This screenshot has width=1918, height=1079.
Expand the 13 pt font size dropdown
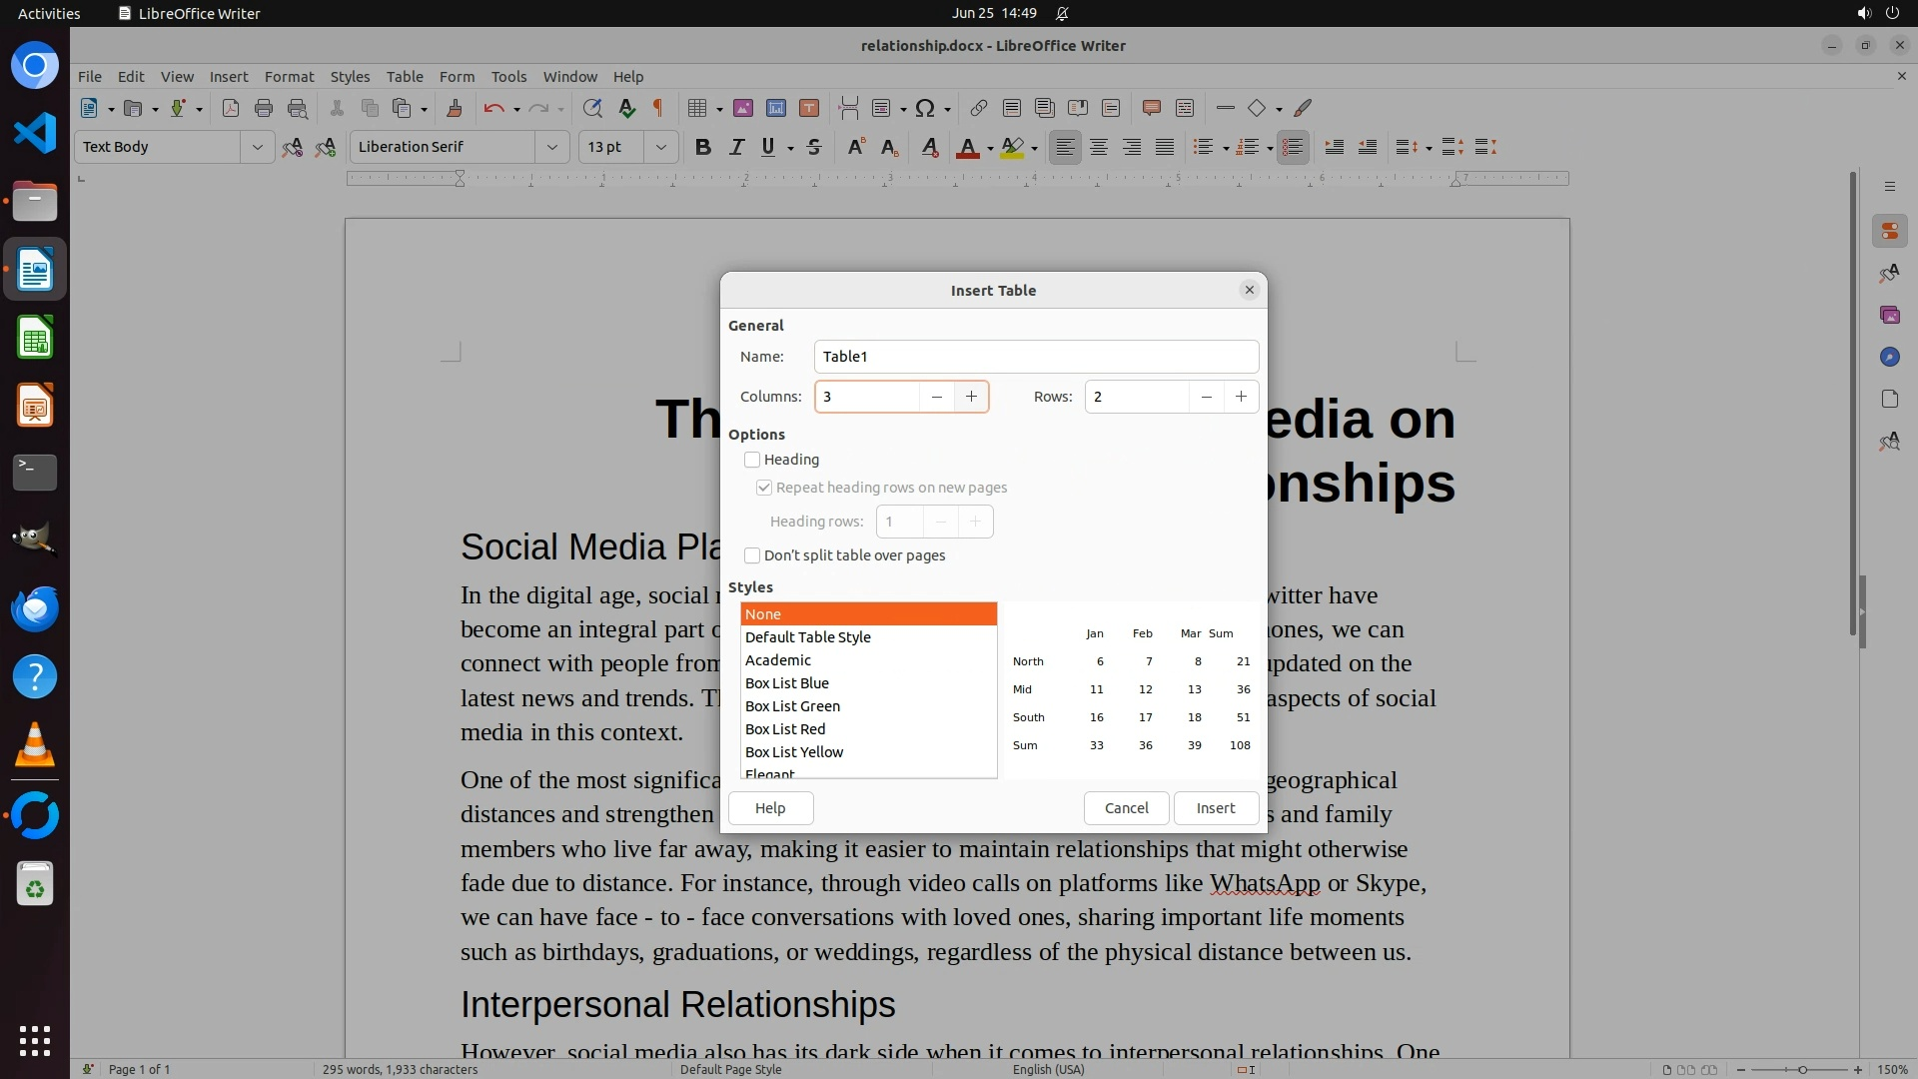tap(660, 147)
